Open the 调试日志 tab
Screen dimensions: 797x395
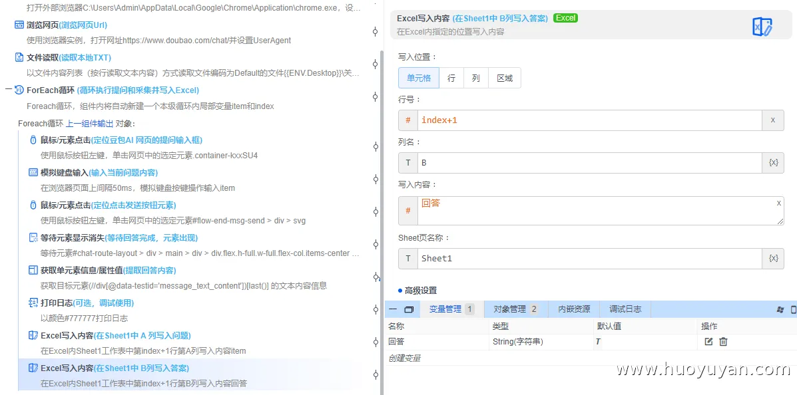coord(625,309)
